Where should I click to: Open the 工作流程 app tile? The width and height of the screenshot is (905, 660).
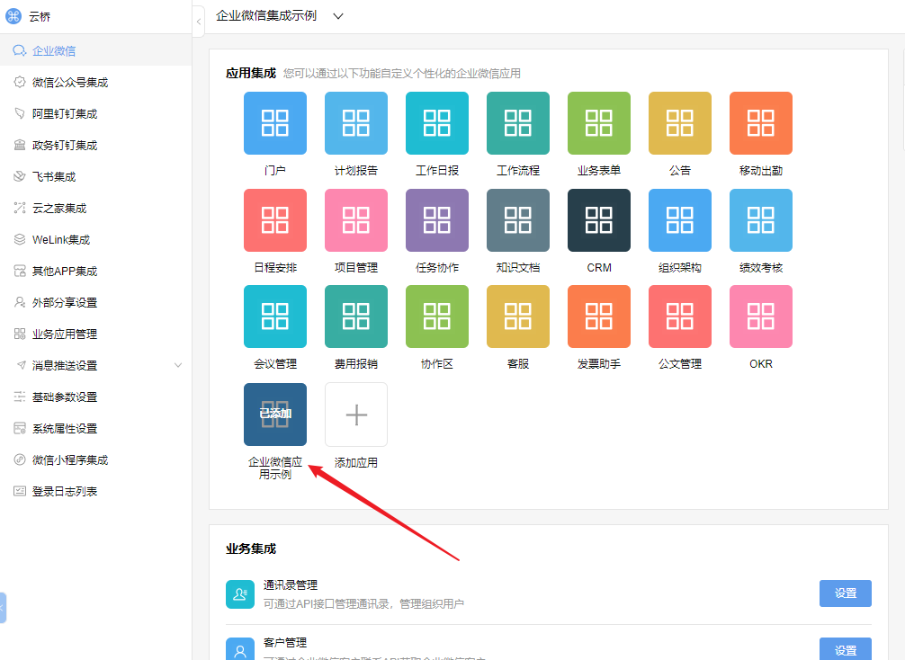(517, 123)
